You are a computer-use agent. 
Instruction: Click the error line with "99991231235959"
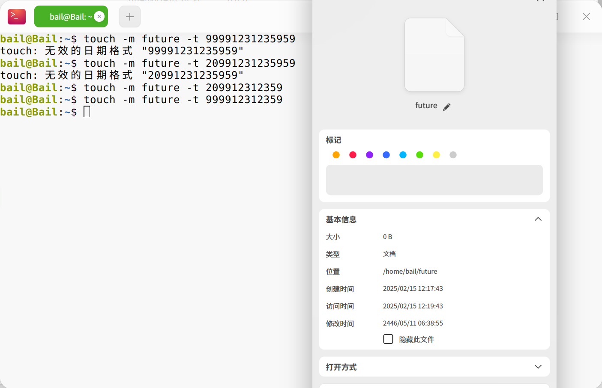click(x=122, y=51)
